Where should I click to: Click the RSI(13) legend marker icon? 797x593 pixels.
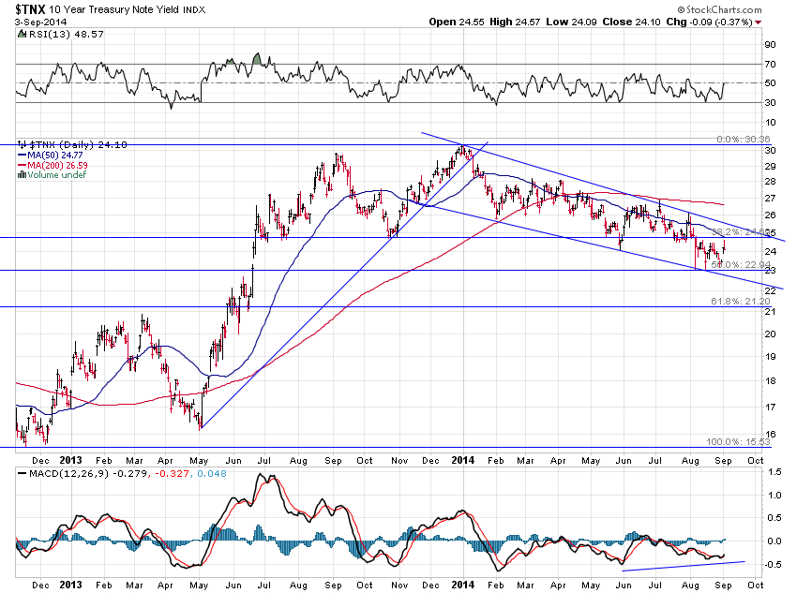coord(21,31)
